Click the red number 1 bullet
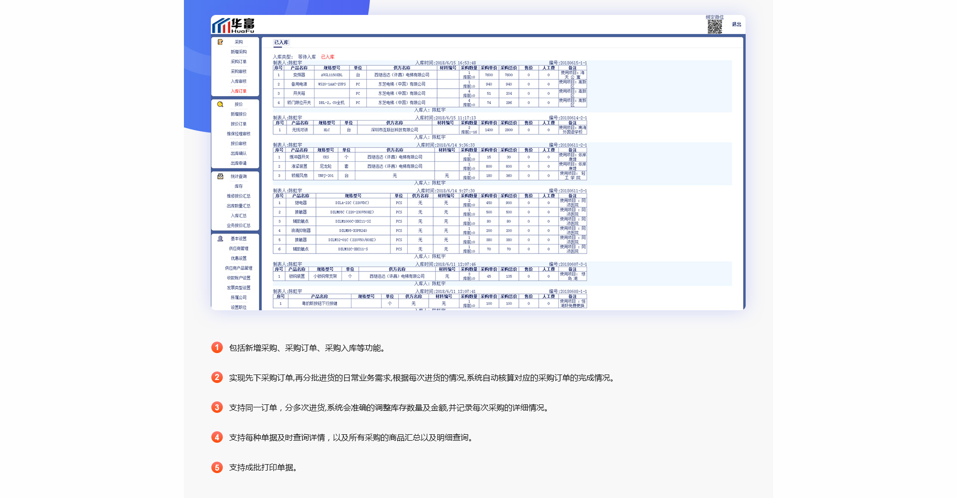Image resolution: width=957 pixels, height=498 pixels. [217, 348]
